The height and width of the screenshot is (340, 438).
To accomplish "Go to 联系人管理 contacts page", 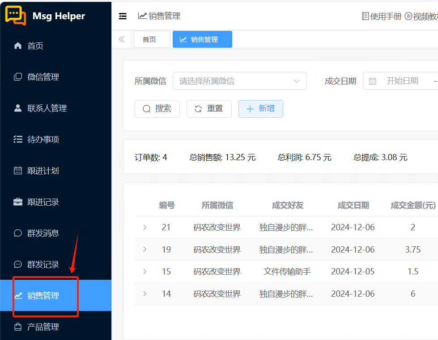I will 55,108.
